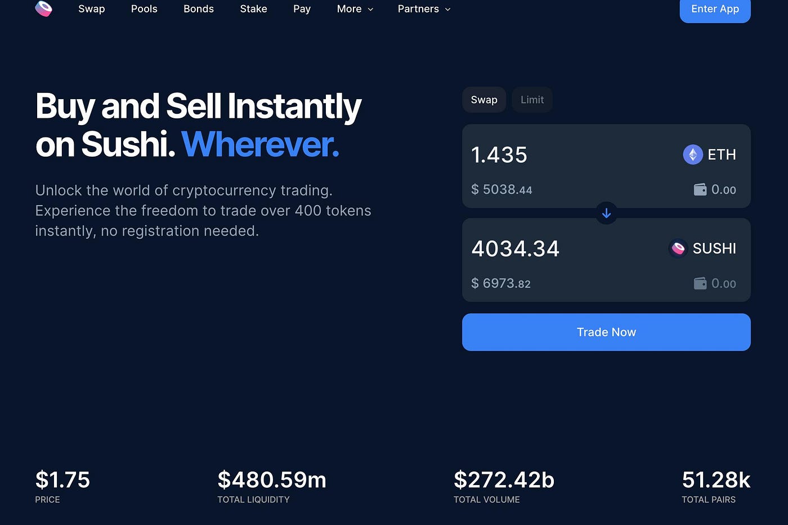The image size is (788, 525).
Task: Select Pay from the navigation bar
Action: [302, 9]
